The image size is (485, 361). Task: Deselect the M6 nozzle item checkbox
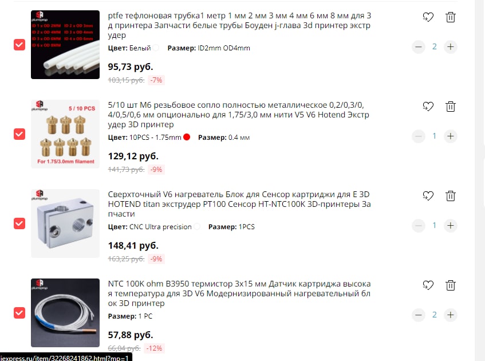pyautogui.click(x=19, y=134)
